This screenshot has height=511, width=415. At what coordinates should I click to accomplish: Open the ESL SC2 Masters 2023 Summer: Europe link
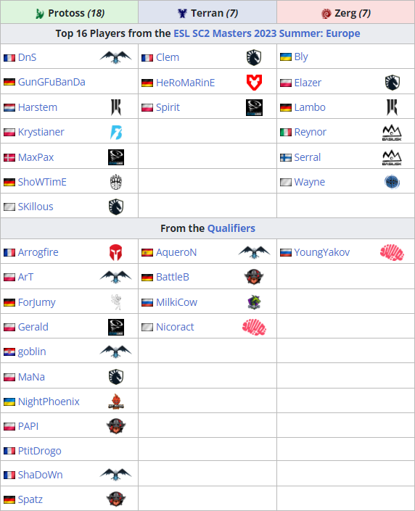(266, 33)
